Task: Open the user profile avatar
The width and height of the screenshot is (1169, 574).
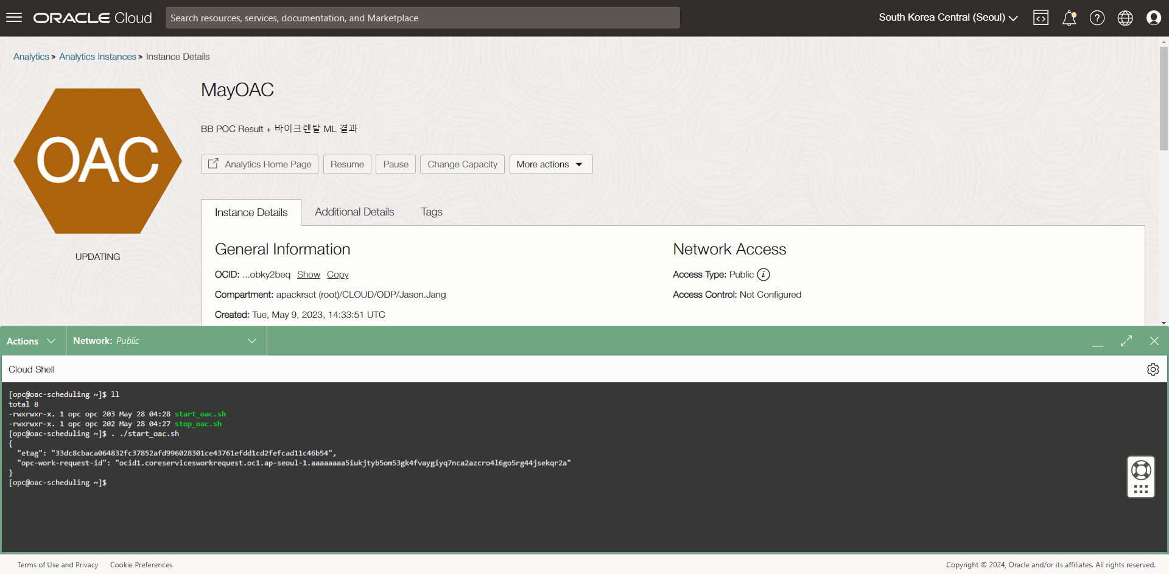Action: [1154, 18]
